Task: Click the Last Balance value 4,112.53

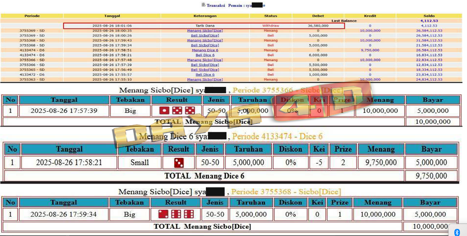Action: pos(429,21)
